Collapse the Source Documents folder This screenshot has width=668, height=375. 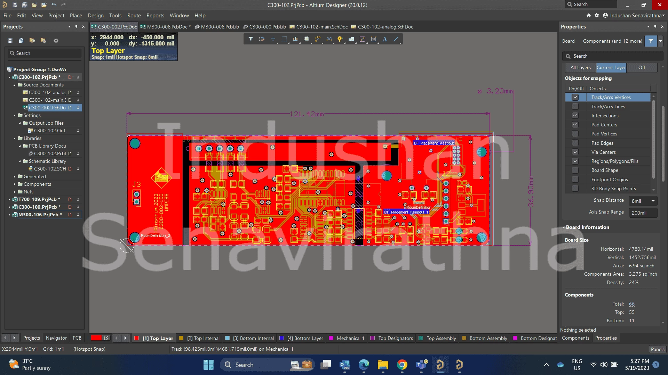point(15,85)
